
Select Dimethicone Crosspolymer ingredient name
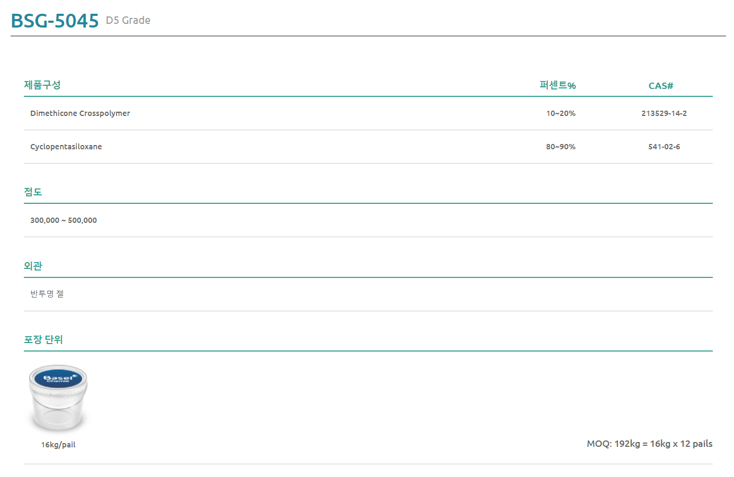[80, 113]
